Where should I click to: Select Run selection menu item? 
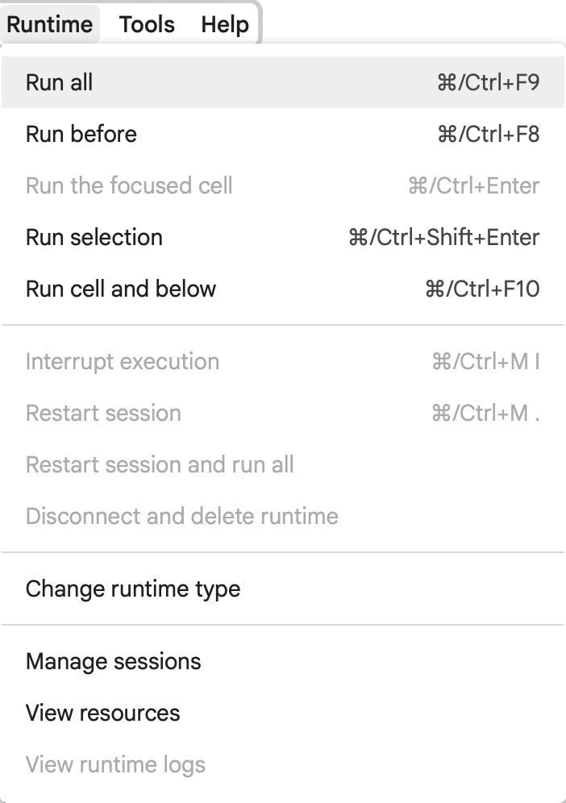pos(283,237)
